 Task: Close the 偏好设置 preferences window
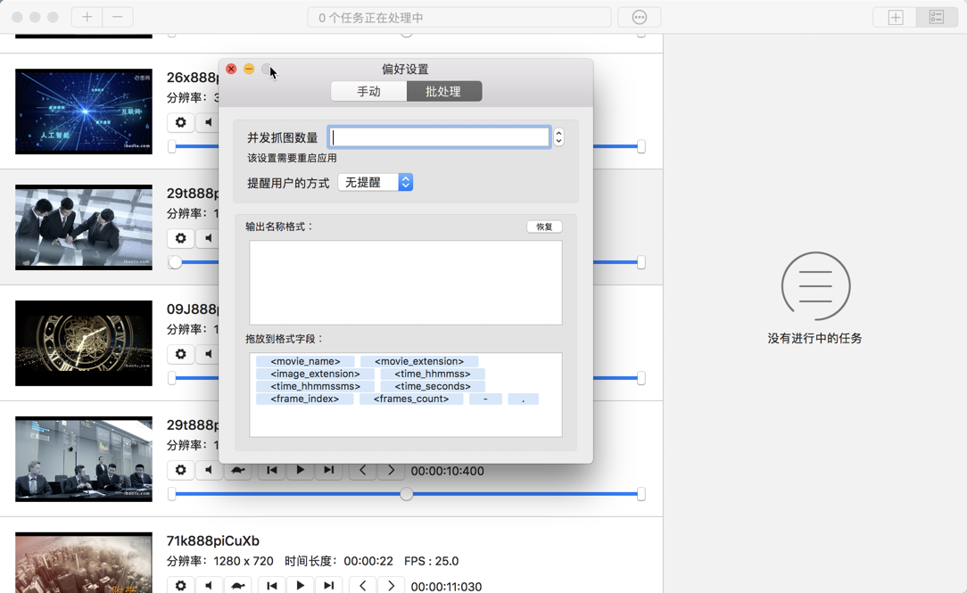tap(231, 69)
